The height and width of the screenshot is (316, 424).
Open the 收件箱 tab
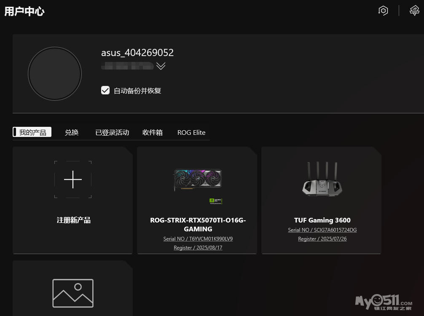(153, 132)
